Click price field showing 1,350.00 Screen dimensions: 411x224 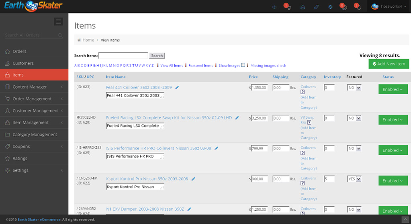coord(259,88)
